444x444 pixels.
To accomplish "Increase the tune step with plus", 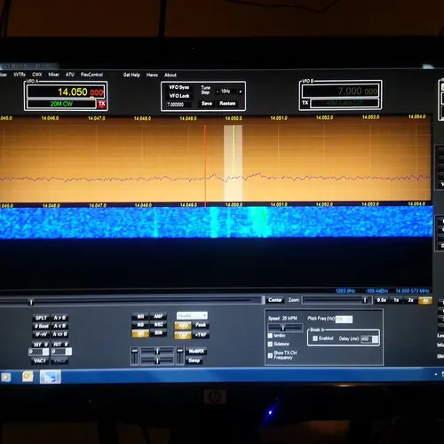I will tap(240, 91).
